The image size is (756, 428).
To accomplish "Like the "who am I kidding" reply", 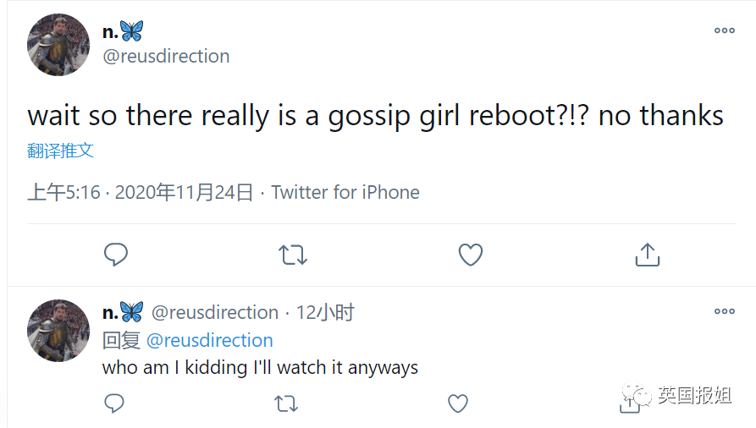I will pyautogui.click(x=458, y=403).
